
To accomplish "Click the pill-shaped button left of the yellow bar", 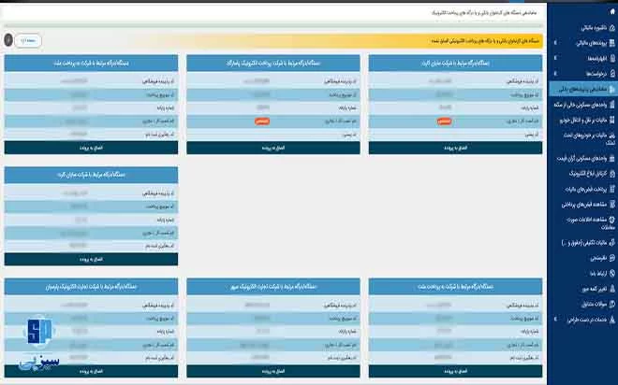I will 30,40.
